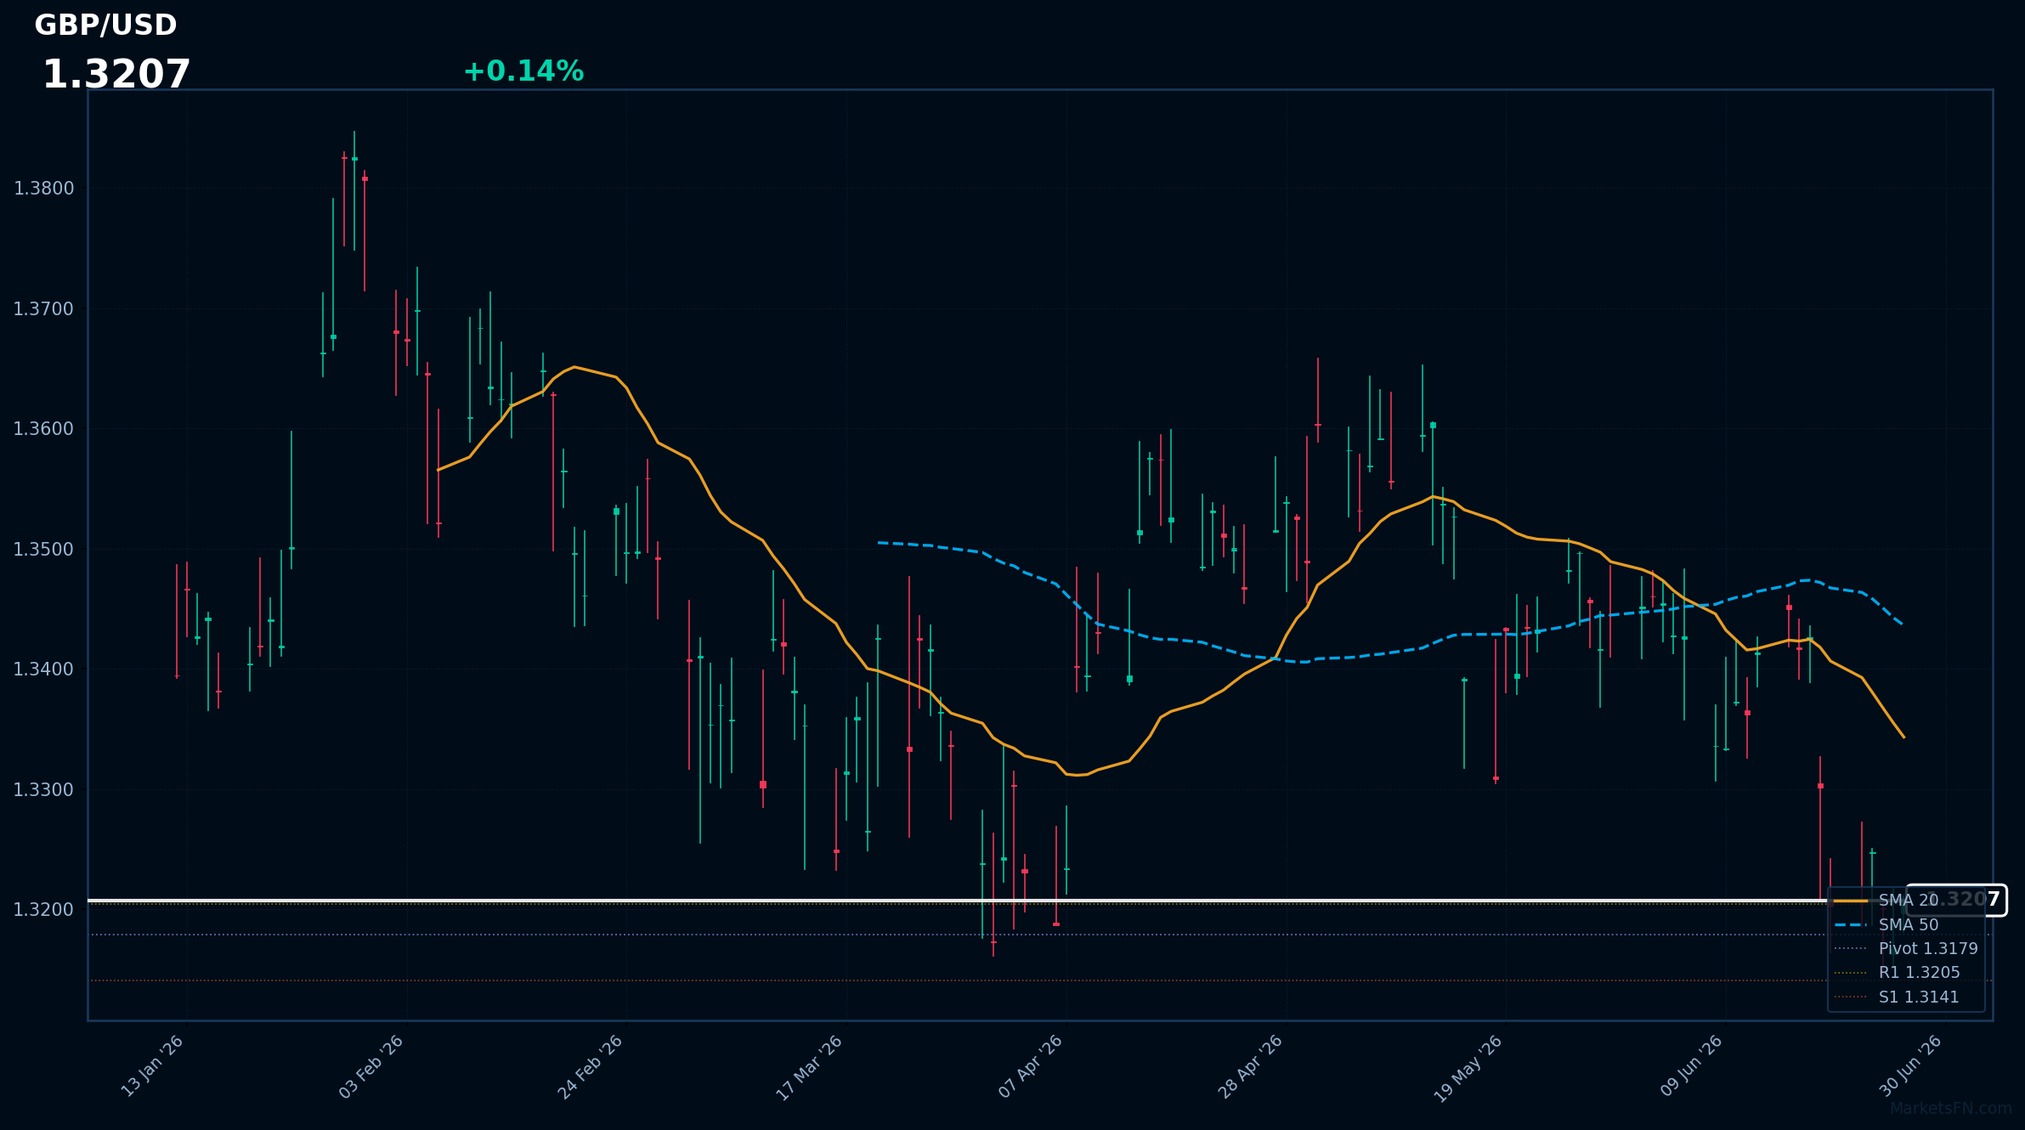Click the R1 1.3205 legend entry
2025x1130 pixels.
(x=1897, y=973)
